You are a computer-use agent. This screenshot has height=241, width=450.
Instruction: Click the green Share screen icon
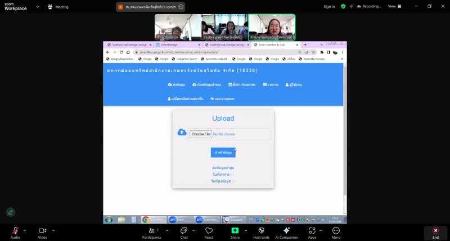click(235, 231)
